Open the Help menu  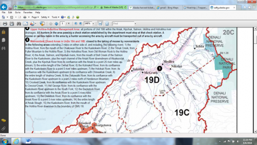[37, 12]
